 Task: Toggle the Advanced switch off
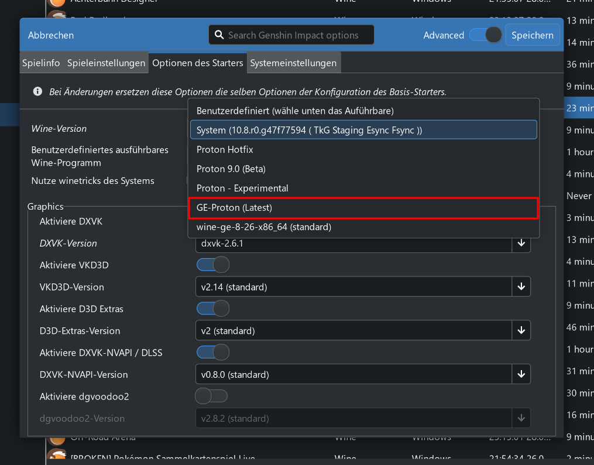486,35
